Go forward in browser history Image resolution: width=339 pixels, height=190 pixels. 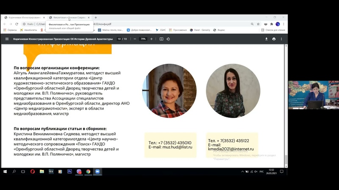coord(11,24)
